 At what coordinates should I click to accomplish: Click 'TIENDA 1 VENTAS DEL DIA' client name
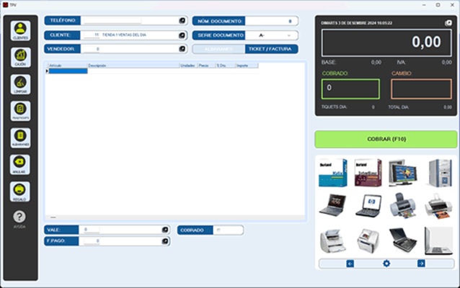[124, 35]
